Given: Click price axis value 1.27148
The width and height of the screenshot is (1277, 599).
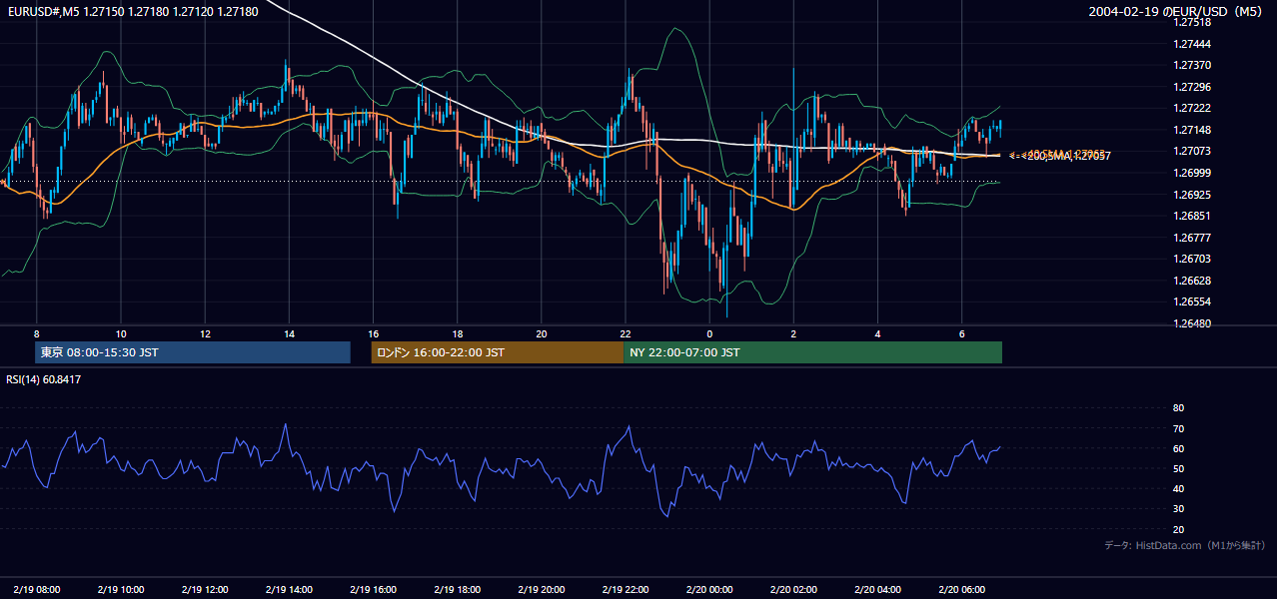Looking at the screenshot, I should click(x=1193, y=130).
